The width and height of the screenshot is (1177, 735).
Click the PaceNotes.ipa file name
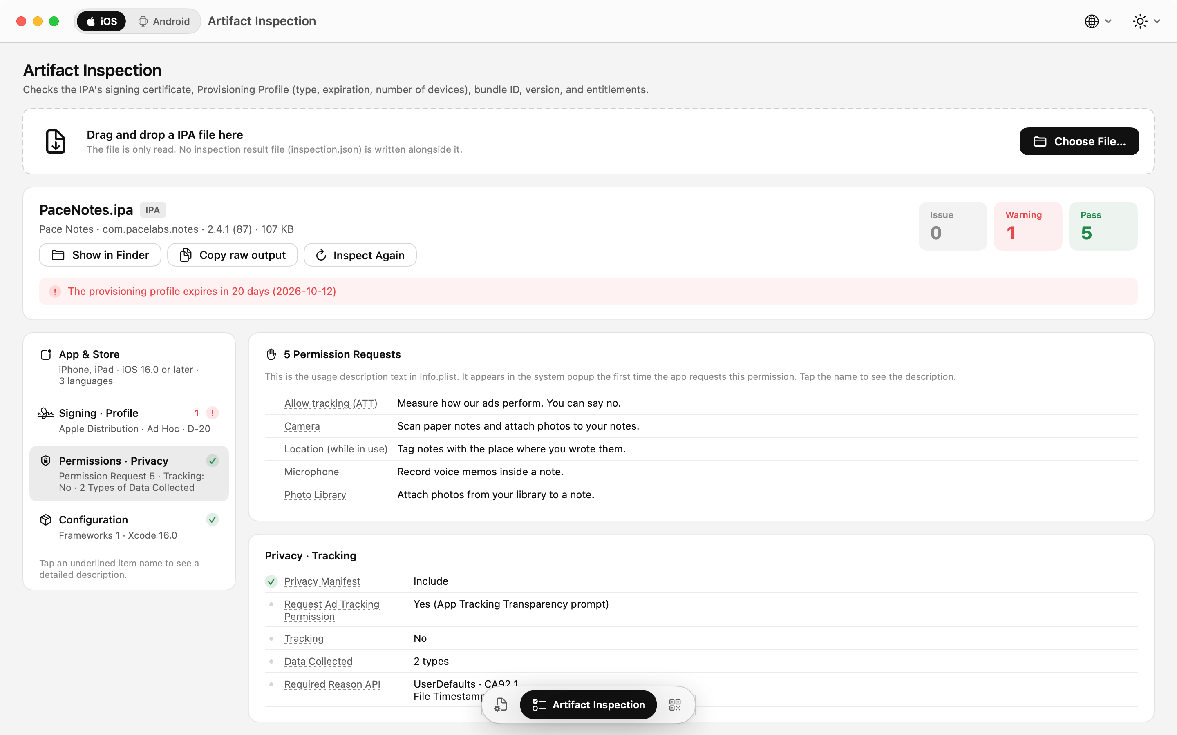[86, 210]
